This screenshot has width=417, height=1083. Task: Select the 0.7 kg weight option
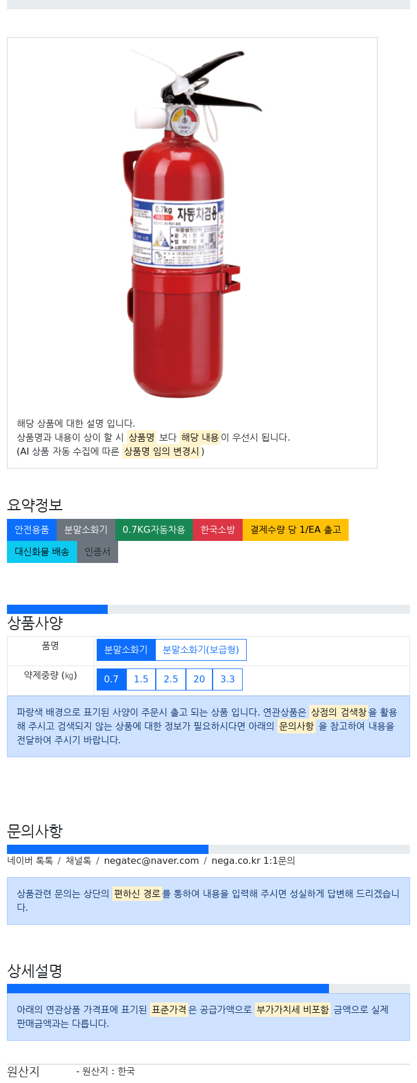[111, 679]
